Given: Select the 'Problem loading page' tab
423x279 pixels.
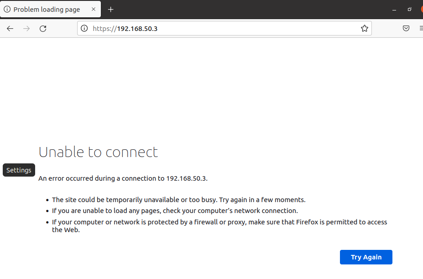Looking at the screenshot, I should 47,10.
